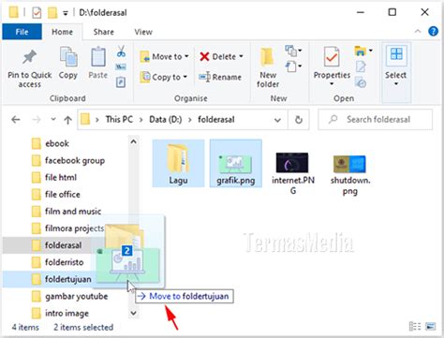The image size is (444, 338).
Task: Click This PC in the address bar
Action: 119,120
